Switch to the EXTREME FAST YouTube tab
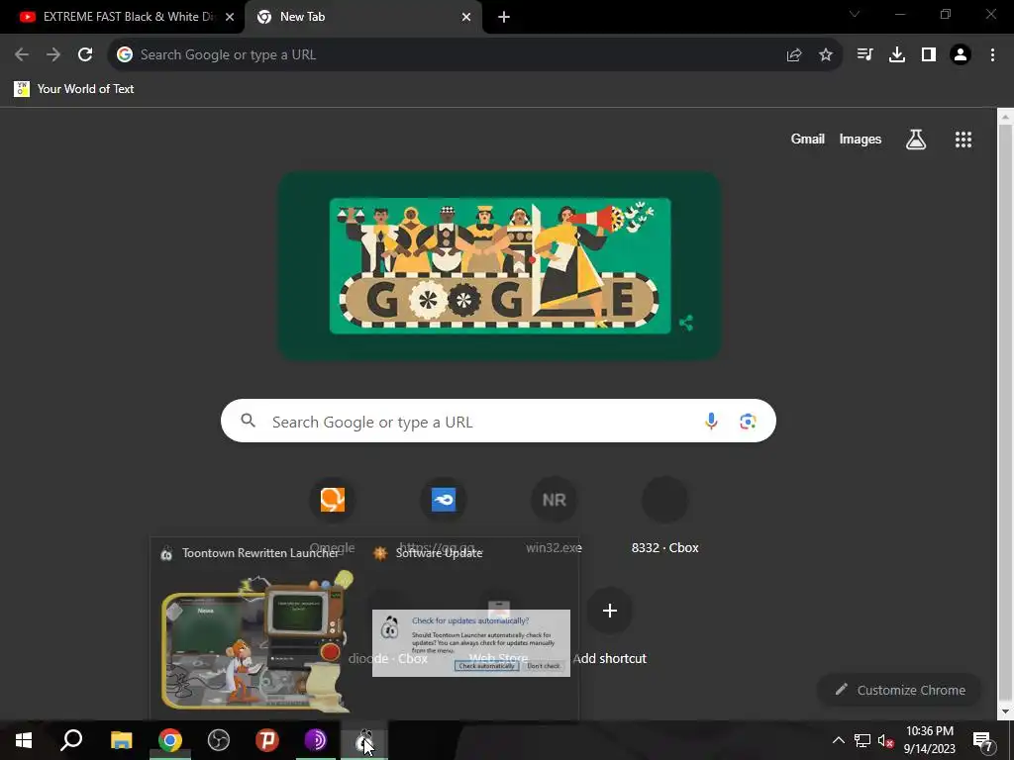The image size is (1014, 760). 122,17
